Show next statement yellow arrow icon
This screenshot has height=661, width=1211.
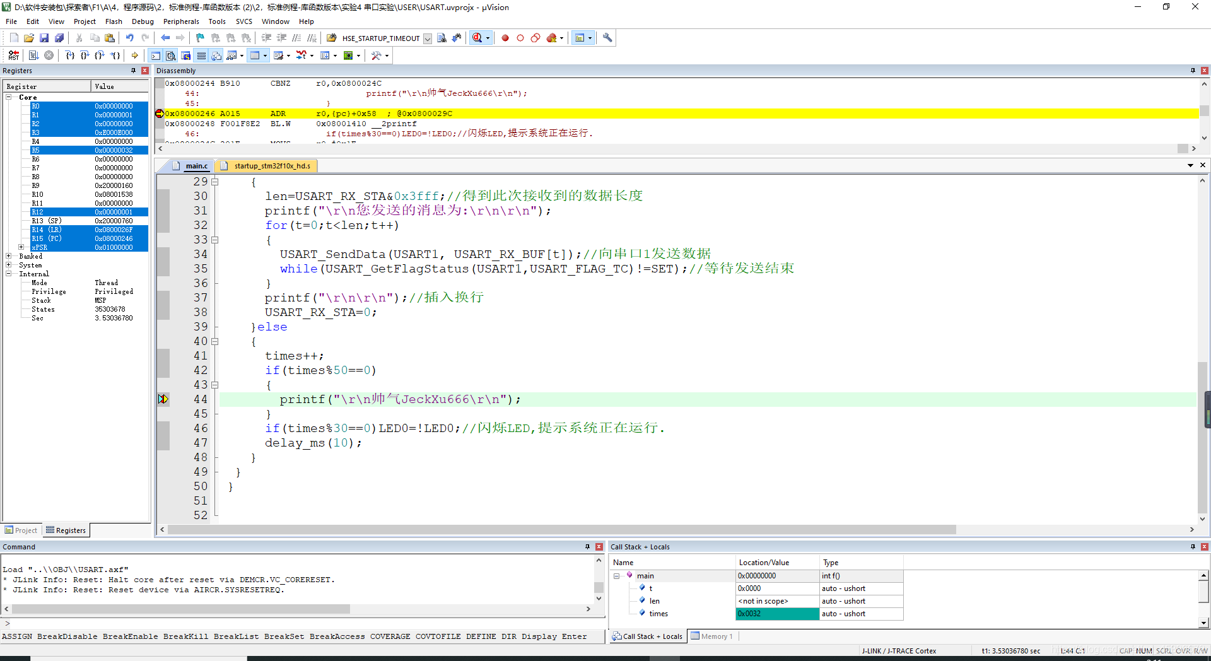(x=135, y=56)
